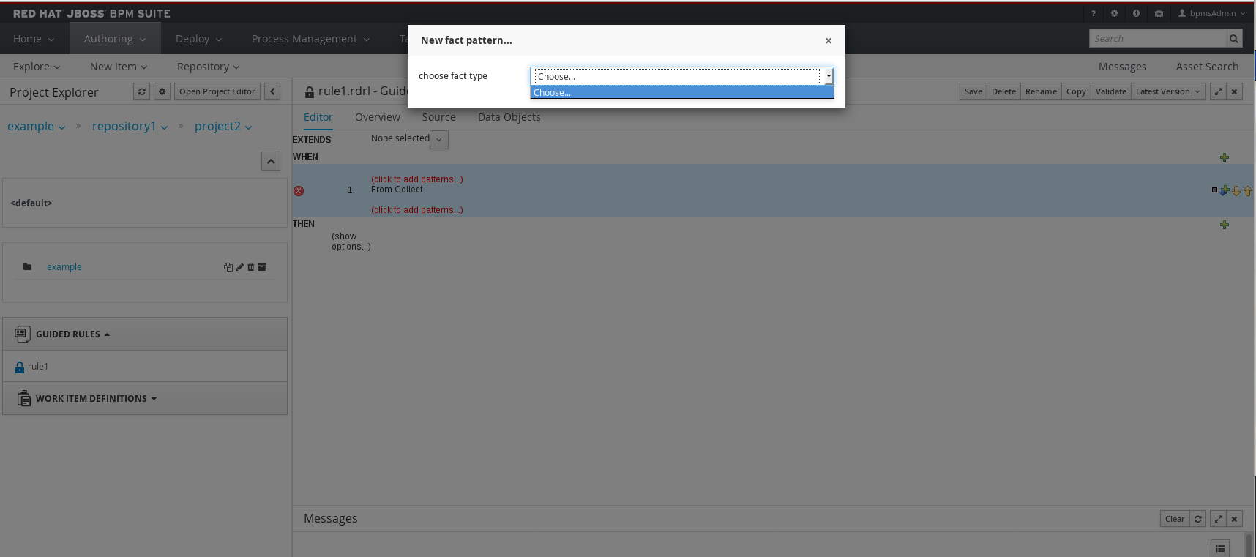Open the EXTENDS None selected dropdown
This screenshot has height=557, width=1256.
(x=439, y=139)
